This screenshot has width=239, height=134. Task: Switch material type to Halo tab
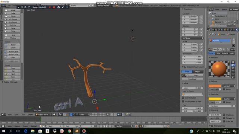click(232, 53)
